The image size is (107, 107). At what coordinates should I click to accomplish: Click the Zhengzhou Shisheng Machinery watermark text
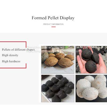[x=53, y=47]
